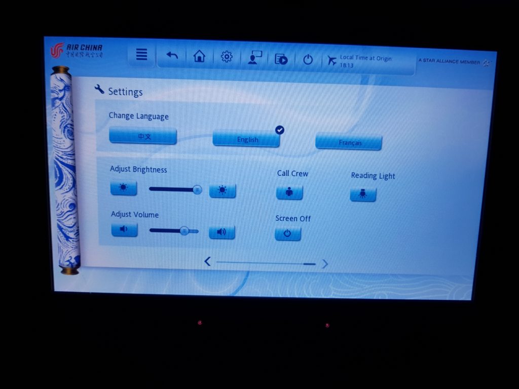Switch language to Français
Image resolution: width=519 pixels, height=389 pixels.
point(348,142)
